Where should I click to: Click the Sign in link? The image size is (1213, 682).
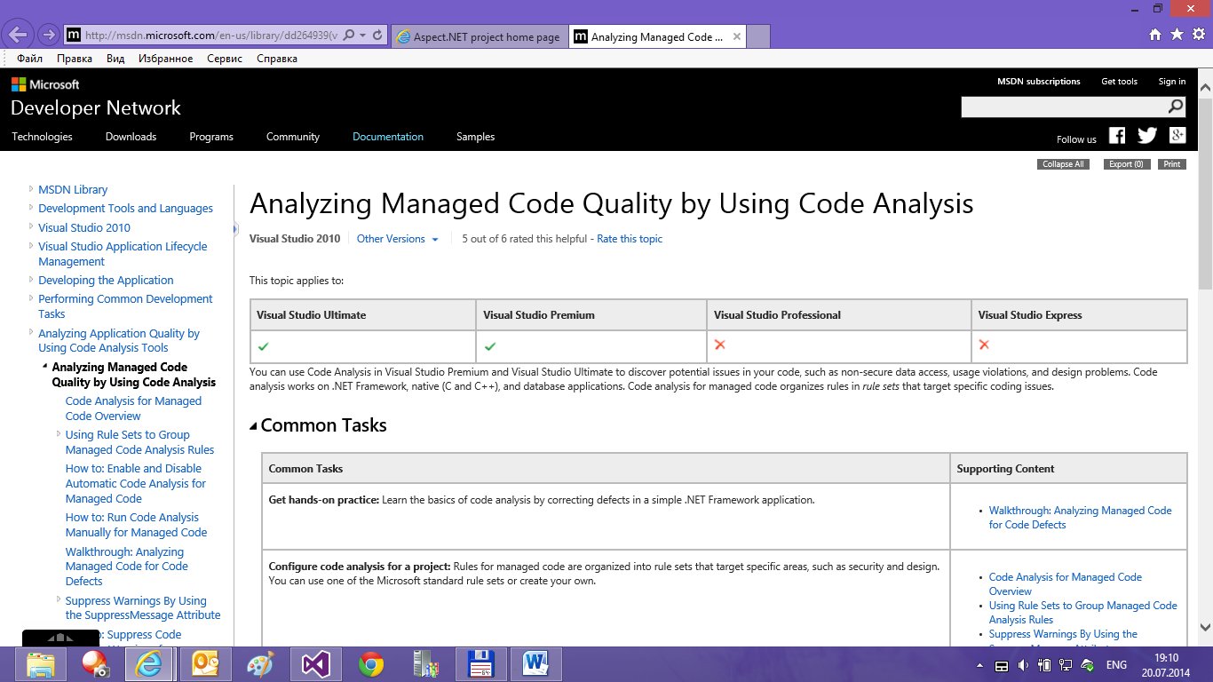click(1172, 82)
